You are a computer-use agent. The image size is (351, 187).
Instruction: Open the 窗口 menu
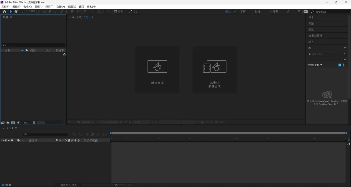(x=82, y=7)
